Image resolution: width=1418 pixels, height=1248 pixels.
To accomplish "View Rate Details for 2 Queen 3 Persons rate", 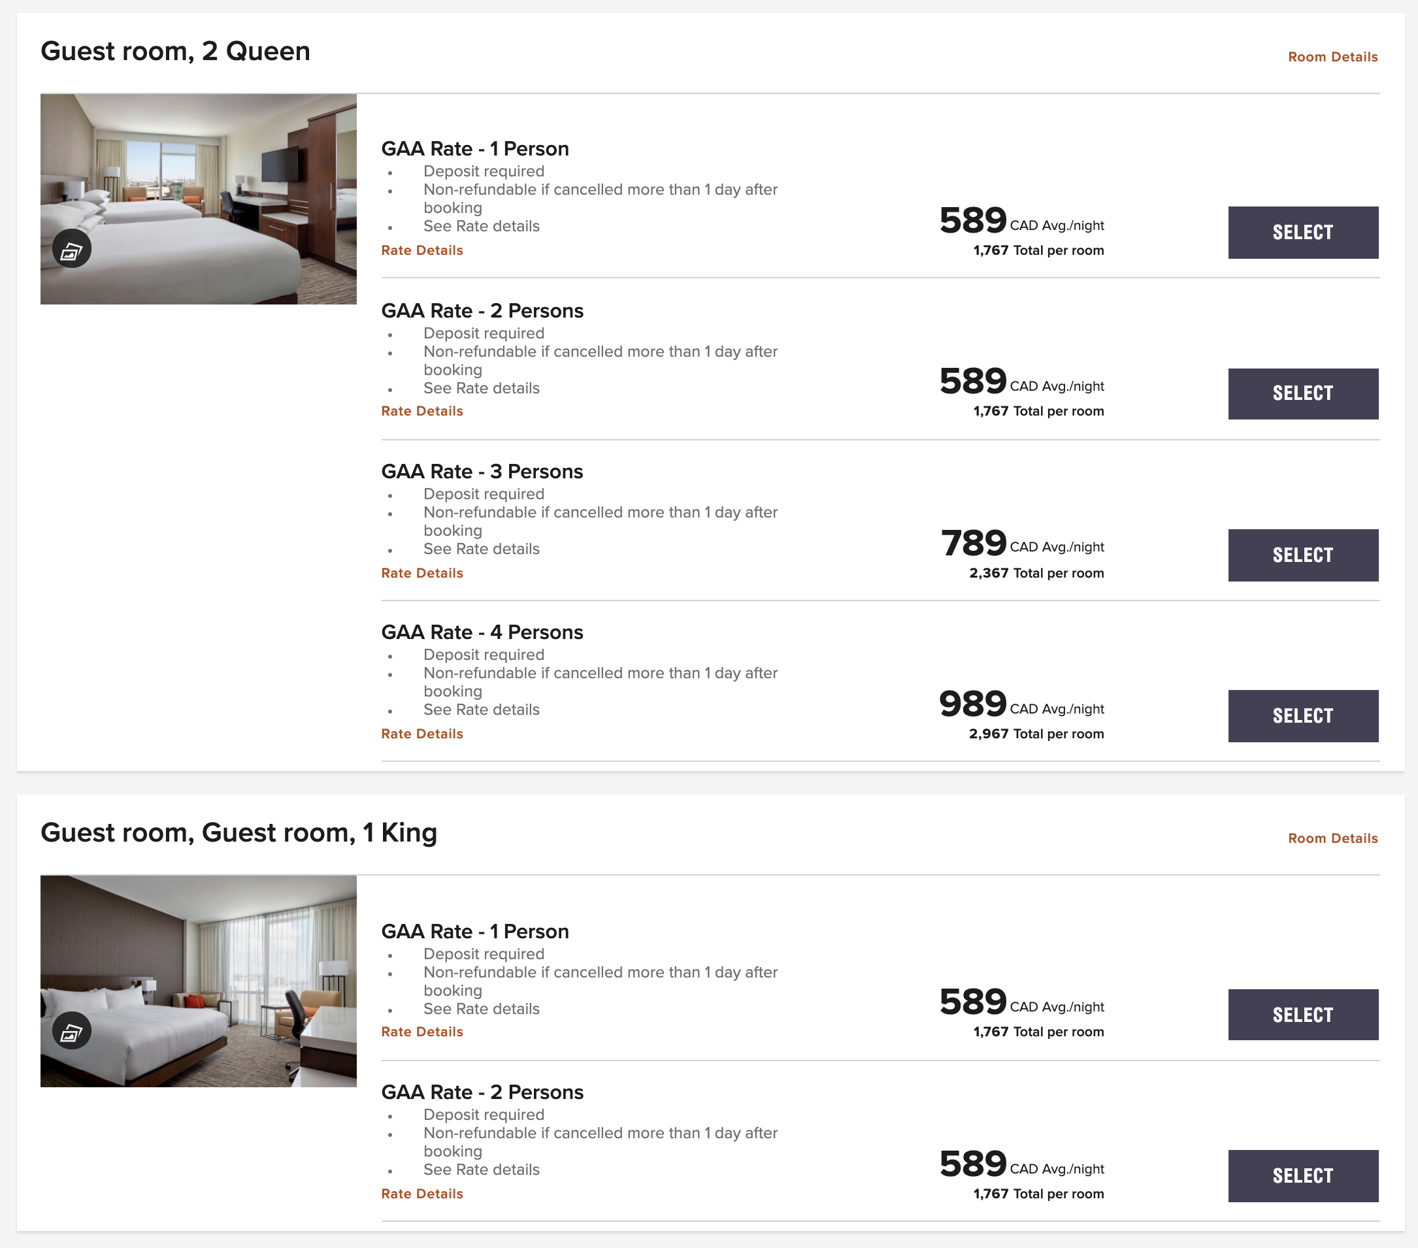I will point(421,573).
